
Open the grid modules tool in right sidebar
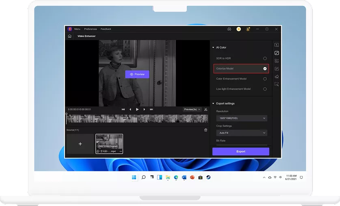coord(277,61)
